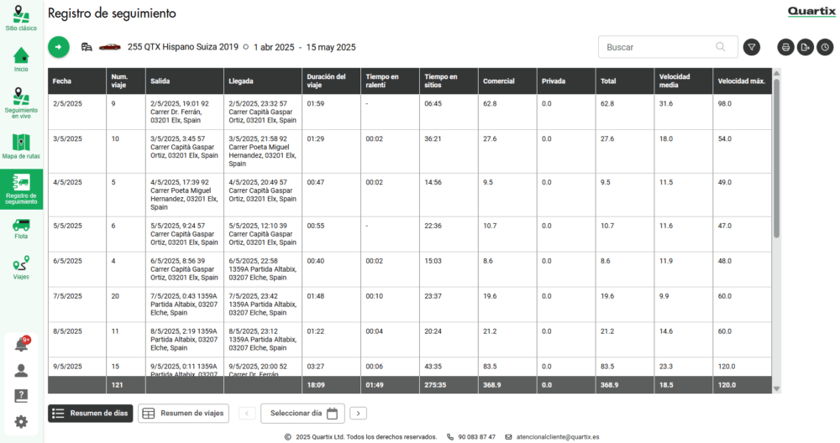Switch to Resumen de días
This screenshot has width=840, height=443.
(90, 413)
